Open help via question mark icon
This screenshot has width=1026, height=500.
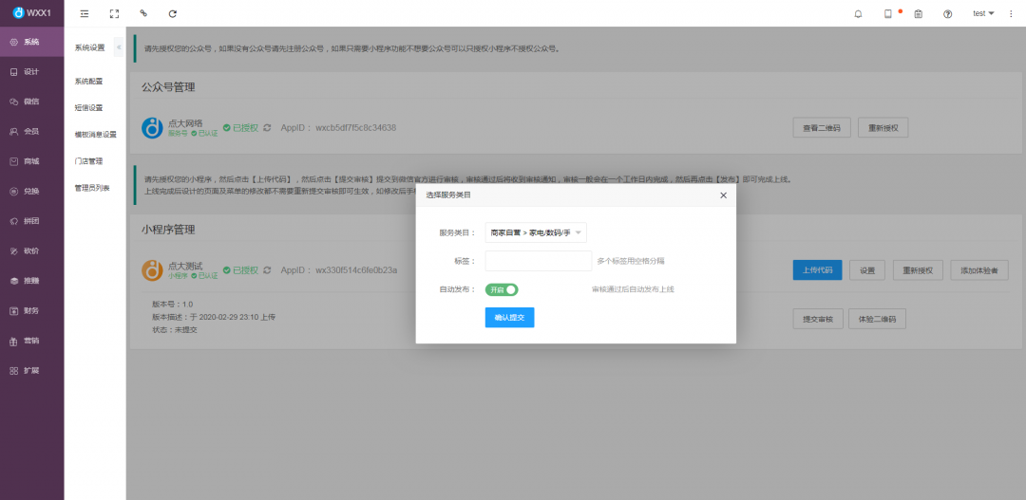pos(947,13)
